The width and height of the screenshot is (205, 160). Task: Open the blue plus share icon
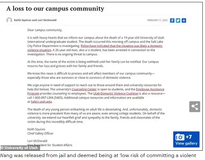tap(184, 21)
